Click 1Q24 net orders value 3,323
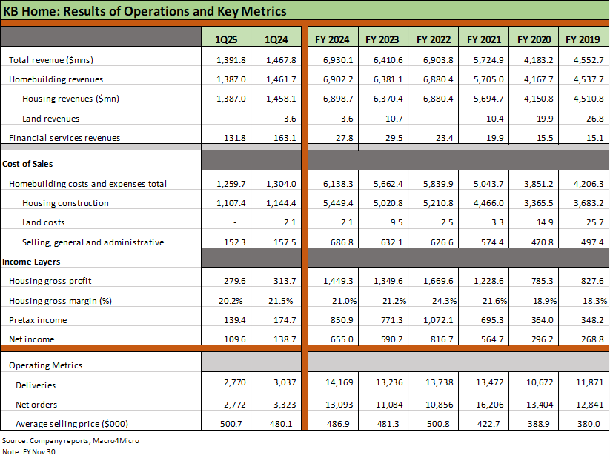Screen dimensions: 610x461 click(x=285, y=405)
